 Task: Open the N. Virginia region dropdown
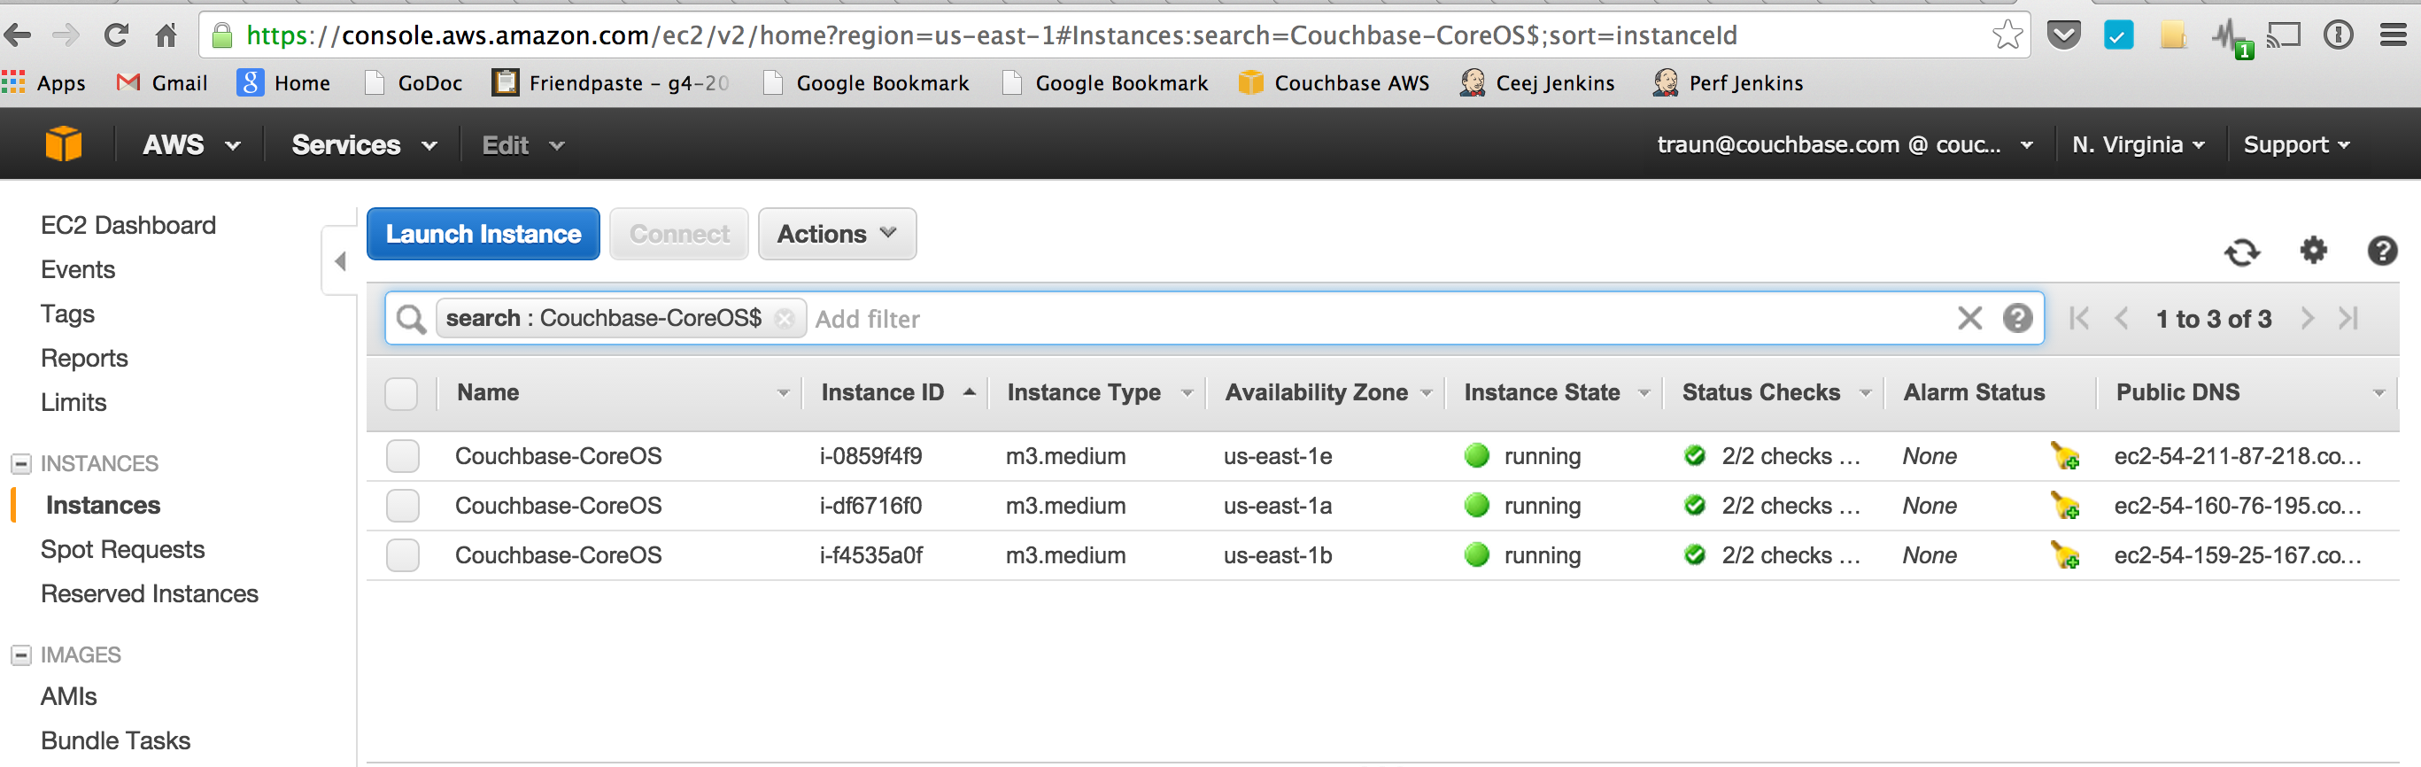point(2137,144)
